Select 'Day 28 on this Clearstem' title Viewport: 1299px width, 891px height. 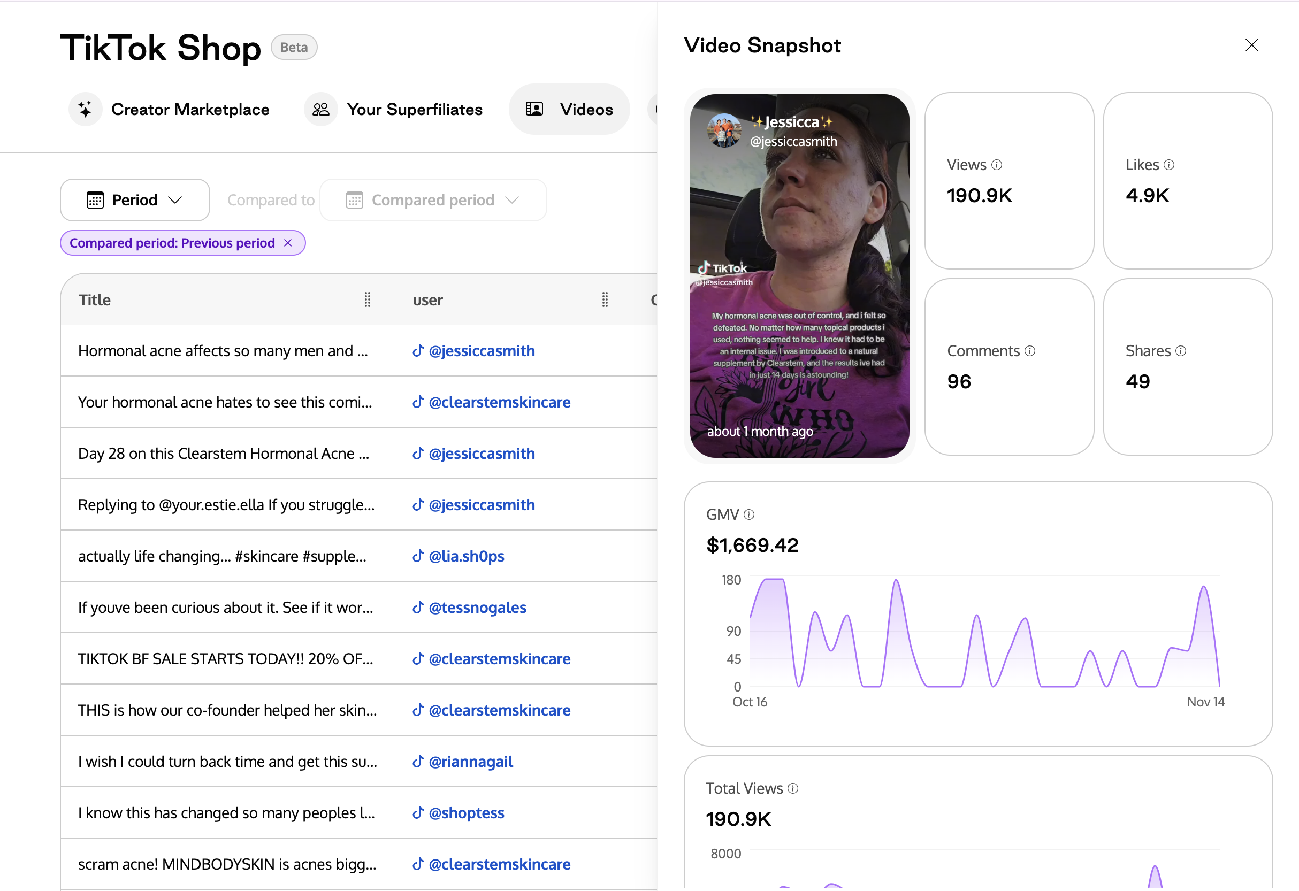[x=224, y=454]
